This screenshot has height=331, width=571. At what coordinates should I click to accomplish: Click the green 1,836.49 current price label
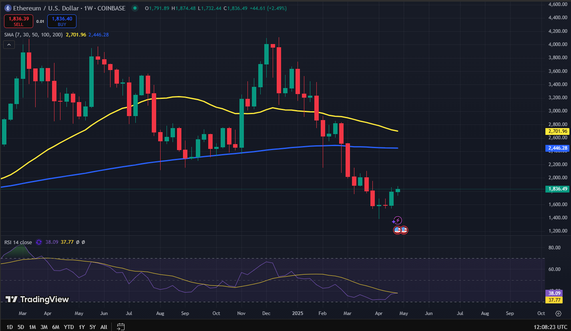(x=557, y=189)
